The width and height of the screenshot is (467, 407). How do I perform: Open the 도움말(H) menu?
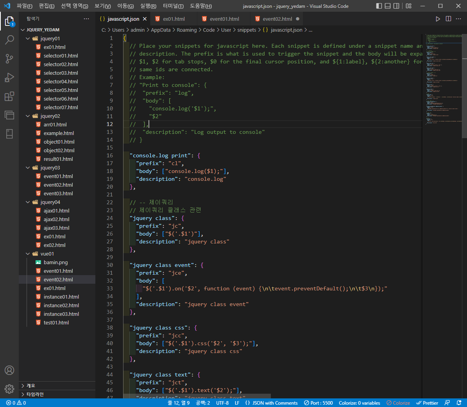coord(201,6)
